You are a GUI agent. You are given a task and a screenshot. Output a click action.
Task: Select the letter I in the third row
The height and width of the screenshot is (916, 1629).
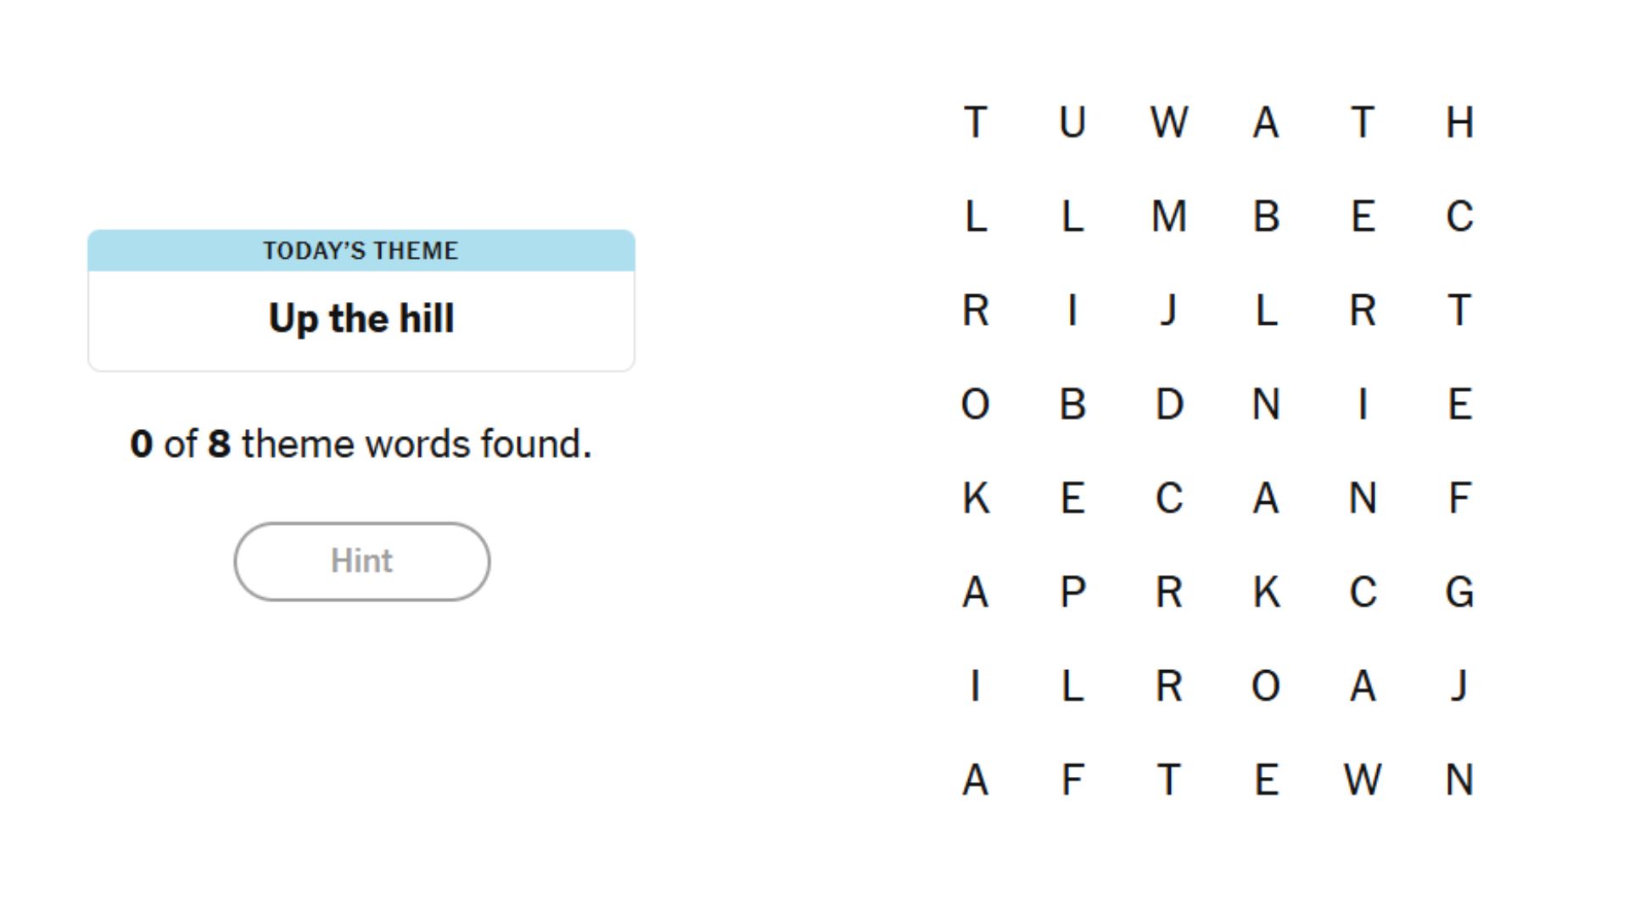pyautogui.click(x=1072, y=311)
